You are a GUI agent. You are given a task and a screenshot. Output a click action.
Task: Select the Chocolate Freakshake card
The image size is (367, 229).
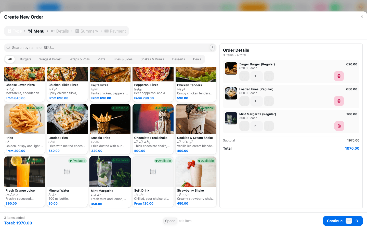(153, 129)
